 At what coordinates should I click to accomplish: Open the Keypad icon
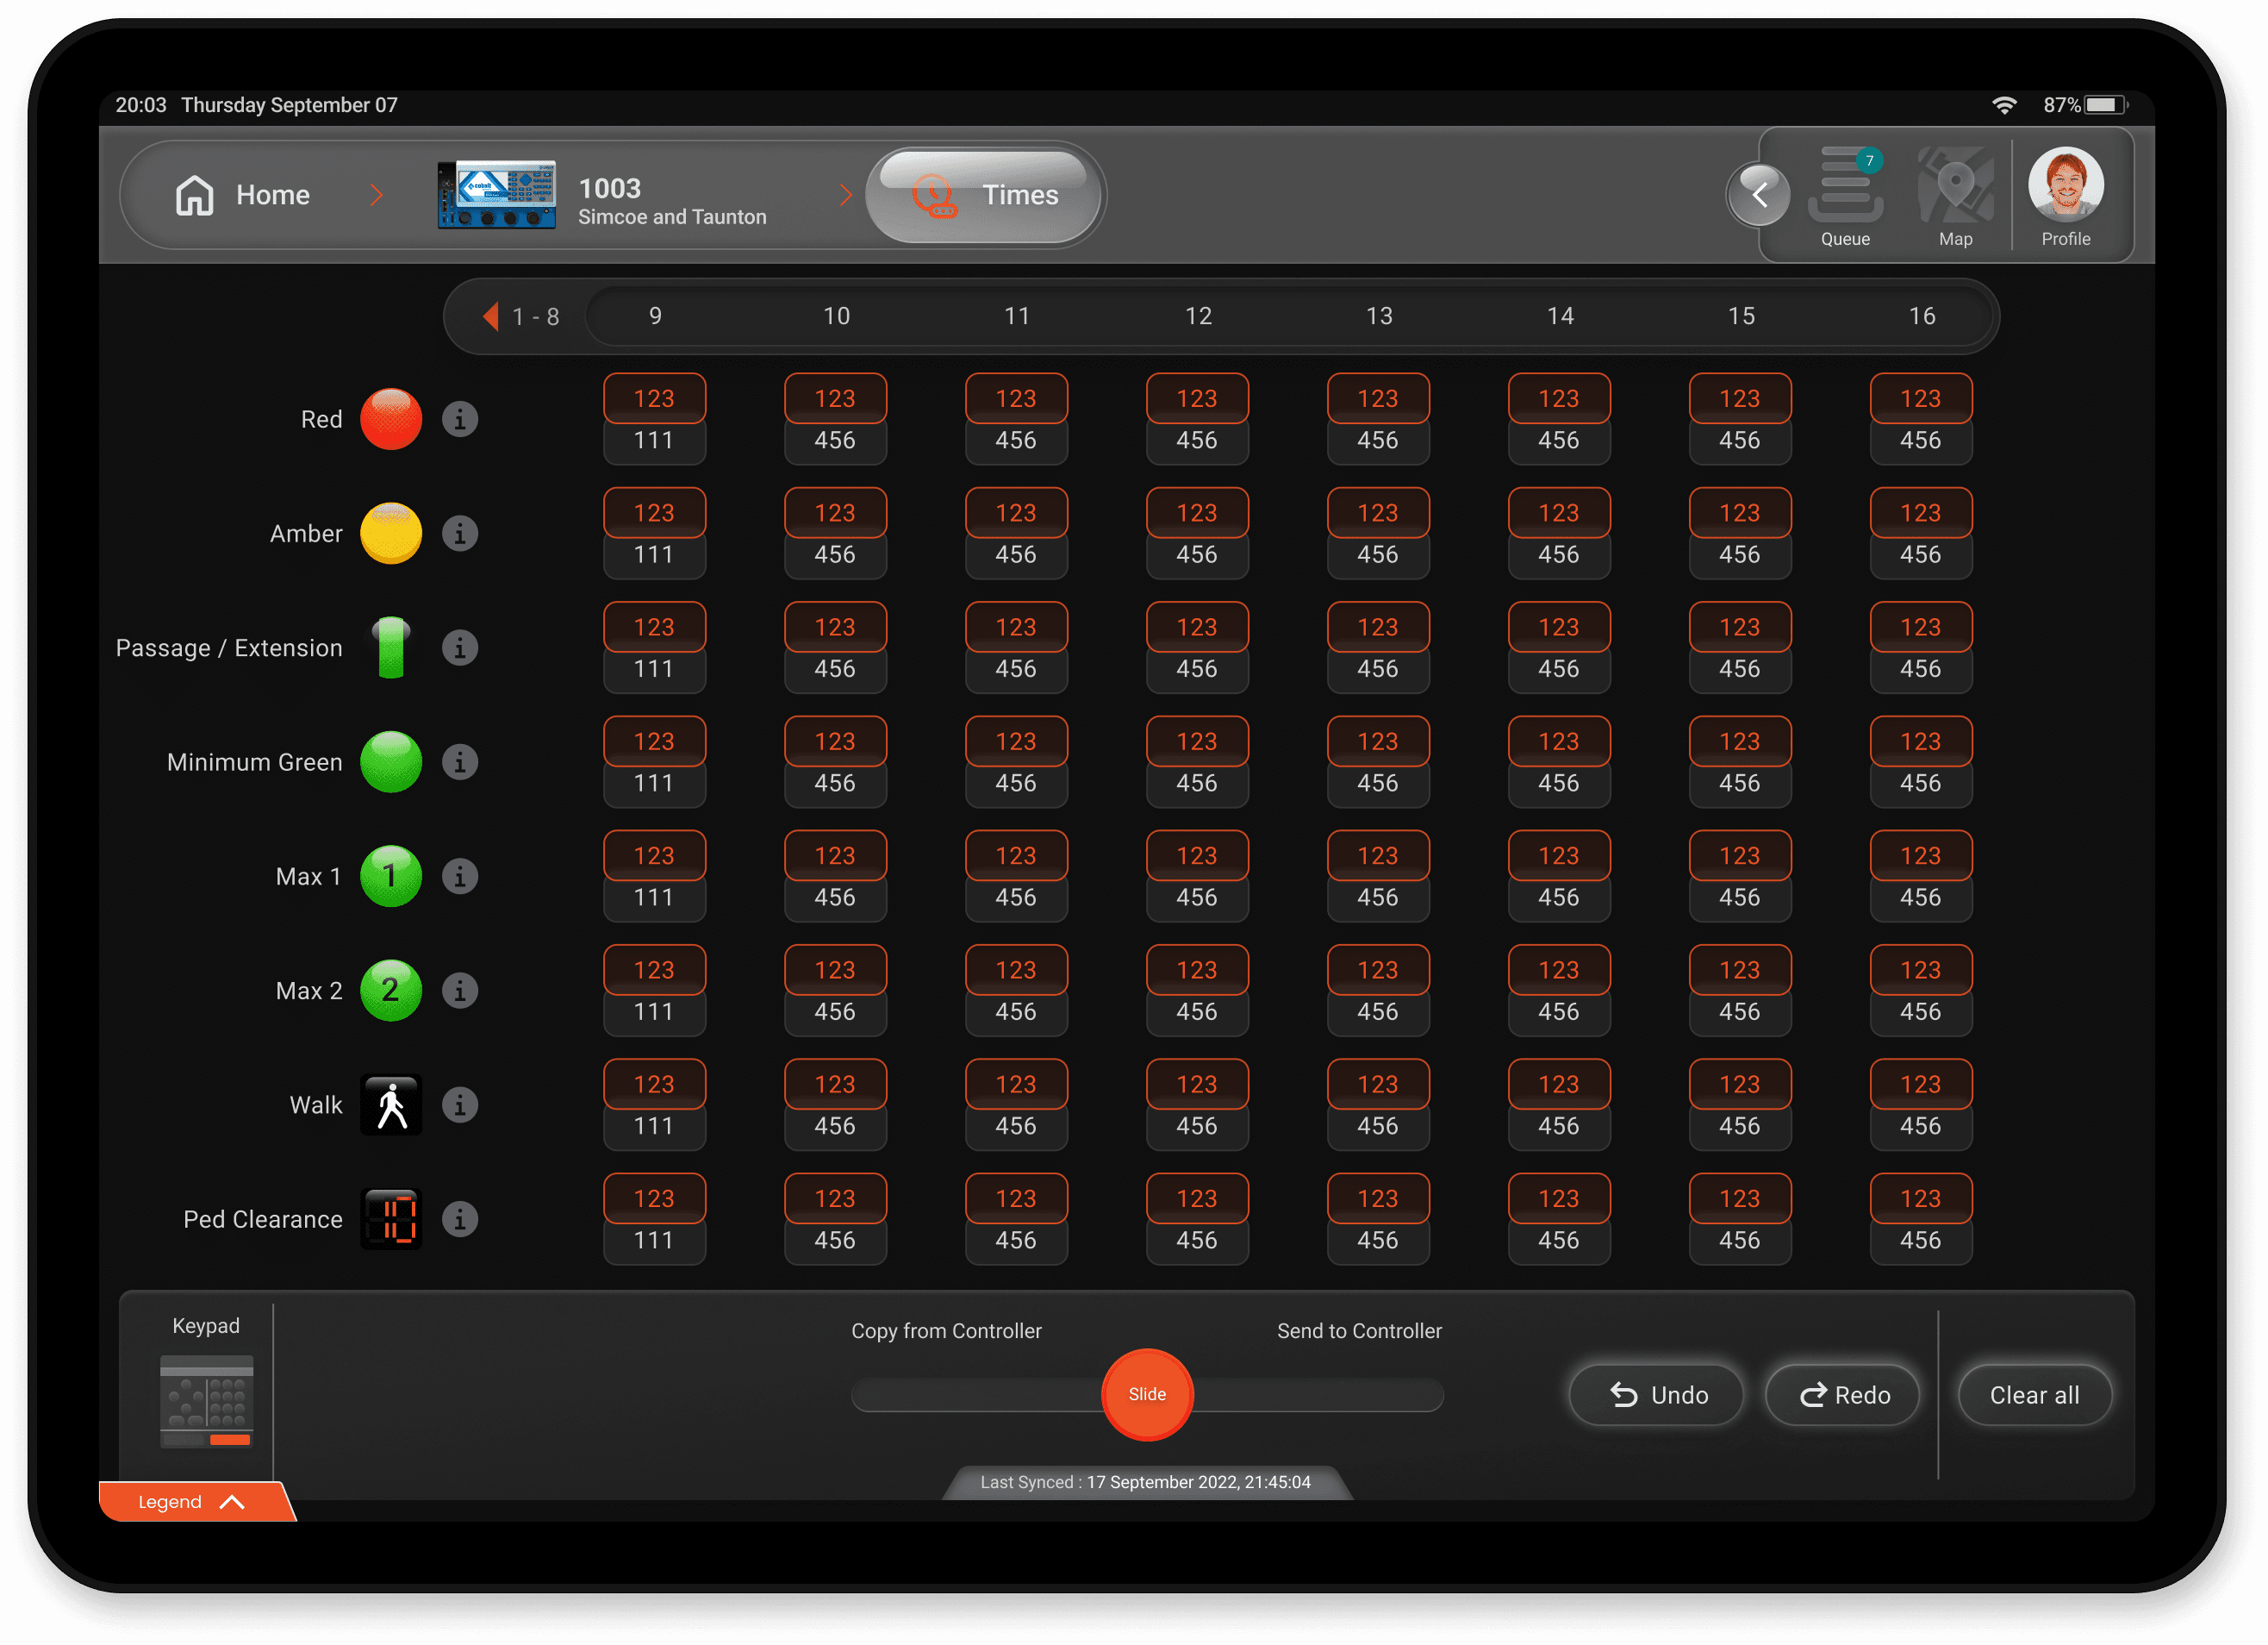[x=207, y=1401]
